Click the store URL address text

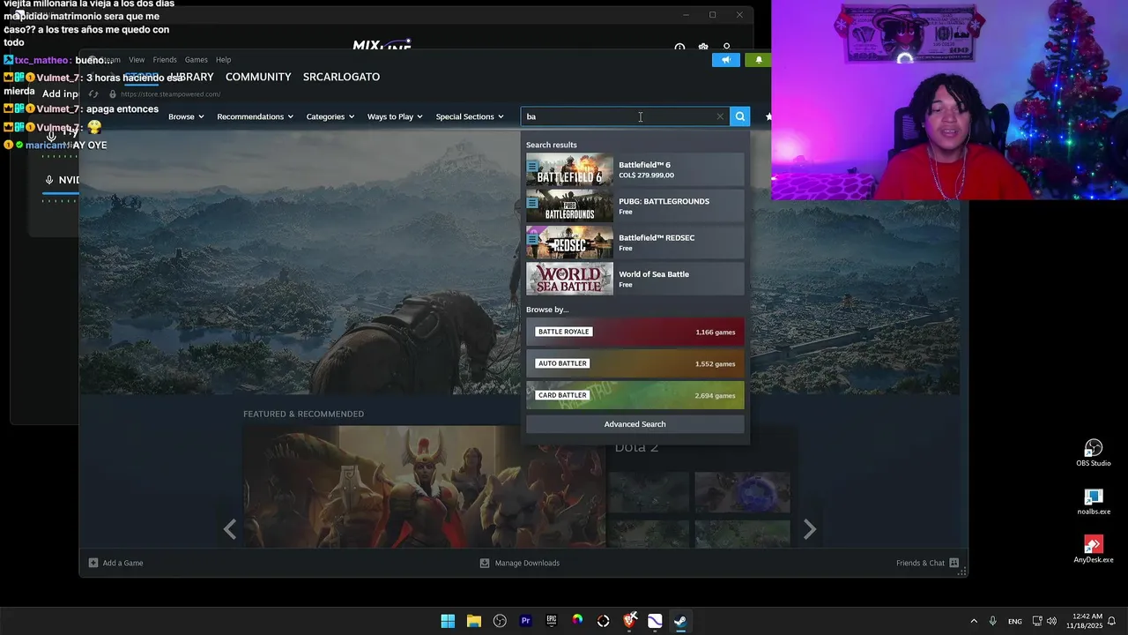[x=170, y=94]
